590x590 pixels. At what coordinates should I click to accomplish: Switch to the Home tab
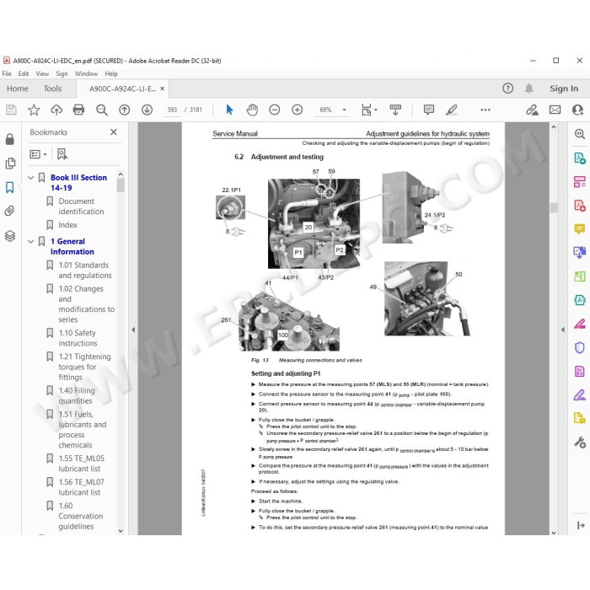point(18,88)
